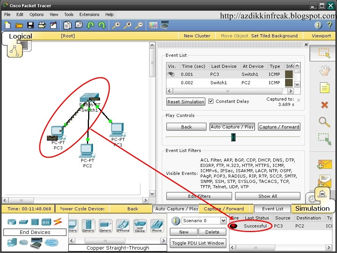
Task: Click PC1 device in the workspace
Action: (x=117, y=130)
